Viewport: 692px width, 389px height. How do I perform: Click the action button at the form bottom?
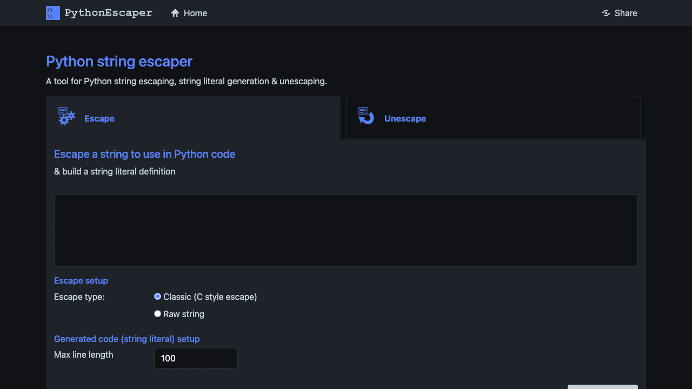click(x=602, y=388)
